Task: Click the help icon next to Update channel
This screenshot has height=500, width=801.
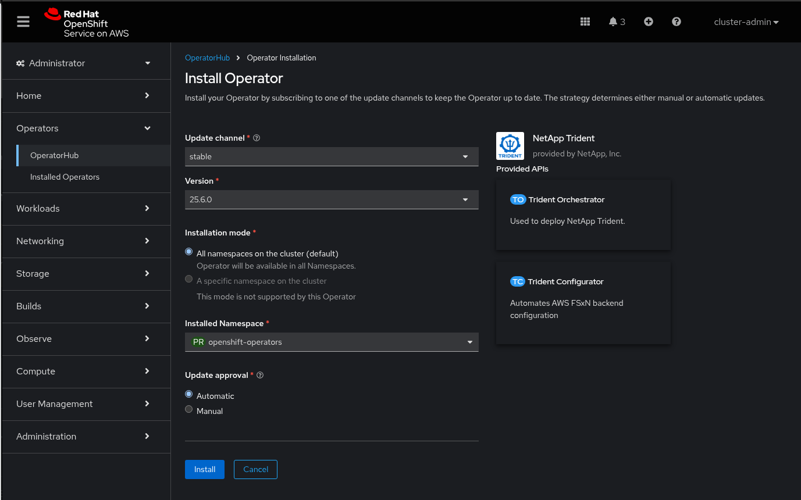Action: [x=257, y=138]
